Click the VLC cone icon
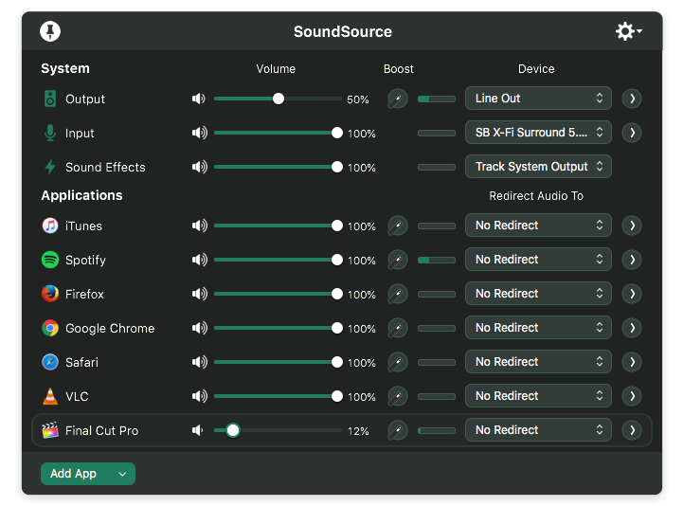683x506 pixels. point(50,396)
